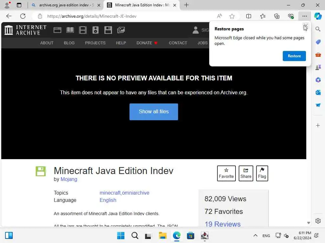Open the Copilot sidebar icon
Image resolution: width=325 pixels, height=243 pixels.
318,16
